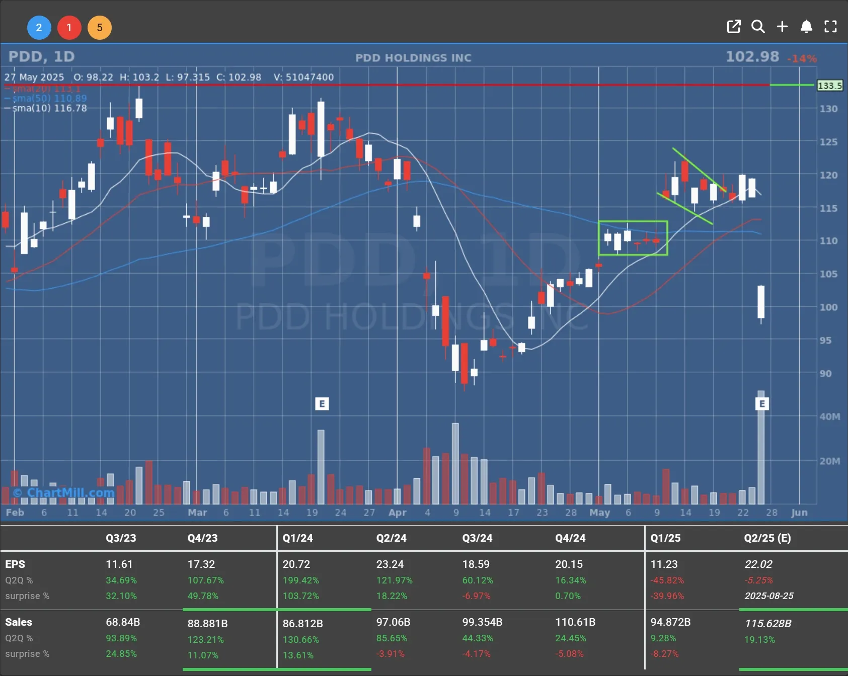
Task: Click the plus add icon
Action: click(782, 27)
